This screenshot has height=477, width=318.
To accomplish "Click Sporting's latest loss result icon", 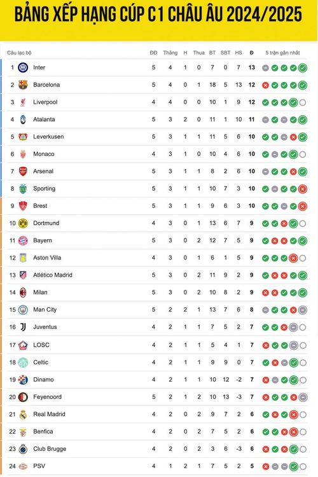I will point(303,189).
